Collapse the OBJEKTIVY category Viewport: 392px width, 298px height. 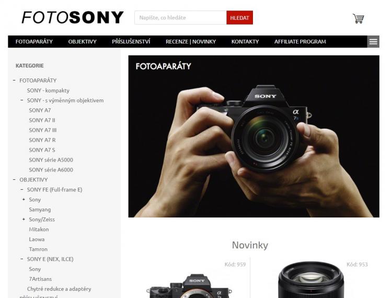click(14, 179)
